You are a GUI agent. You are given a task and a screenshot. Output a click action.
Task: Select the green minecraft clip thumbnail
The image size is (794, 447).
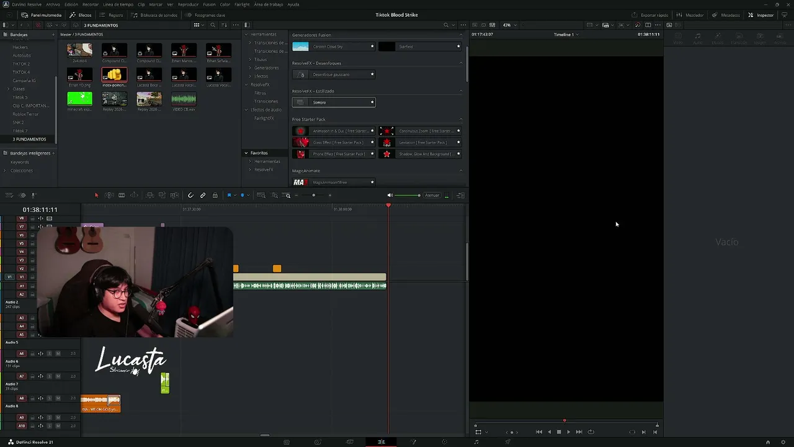point(79,98)
